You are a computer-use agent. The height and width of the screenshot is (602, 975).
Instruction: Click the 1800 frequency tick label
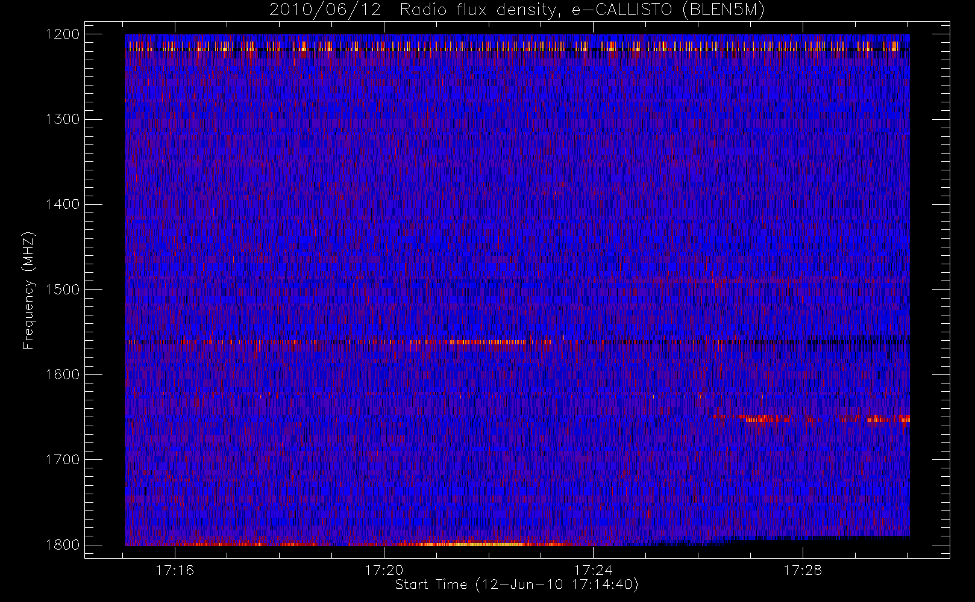pos(63,545)
